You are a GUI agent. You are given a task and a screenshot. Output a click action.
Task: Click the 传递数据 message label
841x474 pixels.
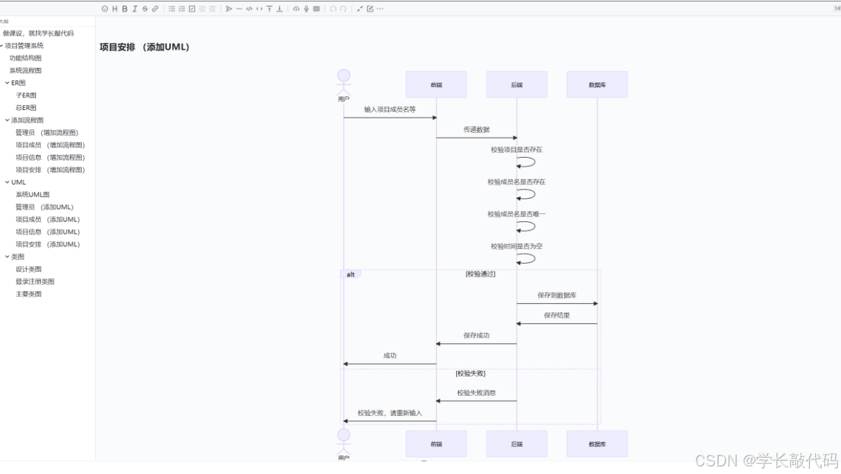[476, 129]
